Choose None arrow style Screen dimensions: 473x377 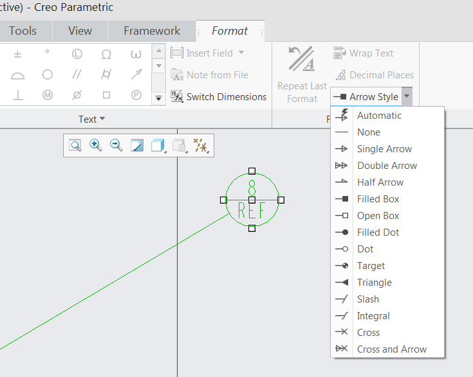387,132
